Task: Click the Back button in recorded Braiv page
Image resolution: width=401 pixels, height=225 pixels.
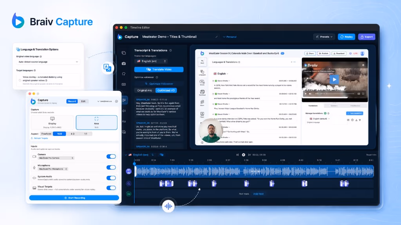Action: pos(202,62)
